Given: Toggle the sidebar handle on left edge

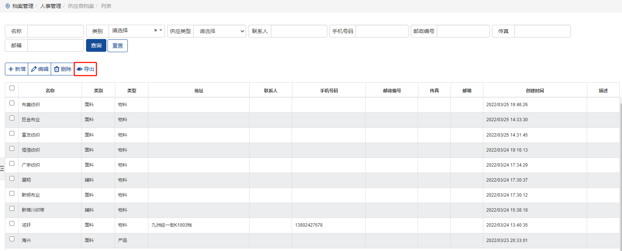Looking at the screenshot, I should (2, 168).
